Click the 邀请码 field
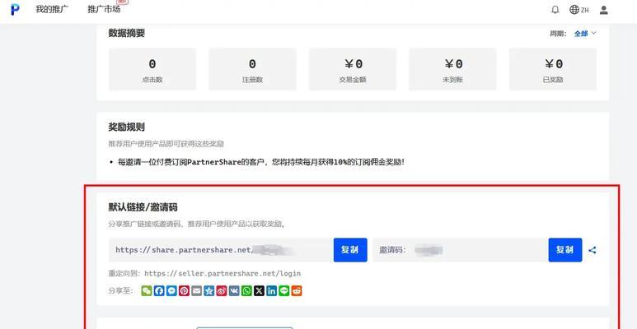Screen dimensions: 637x329 461,250
